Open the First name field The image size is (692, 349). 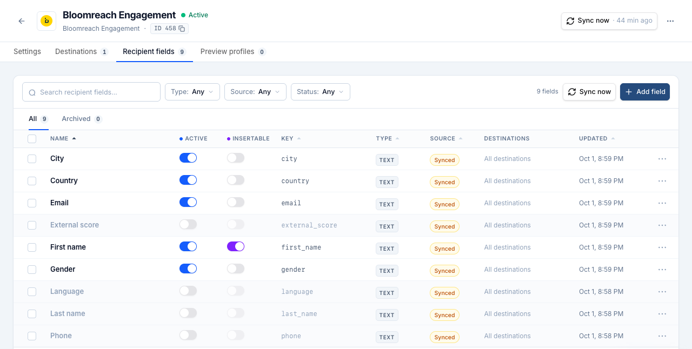[x=68, y=247]
